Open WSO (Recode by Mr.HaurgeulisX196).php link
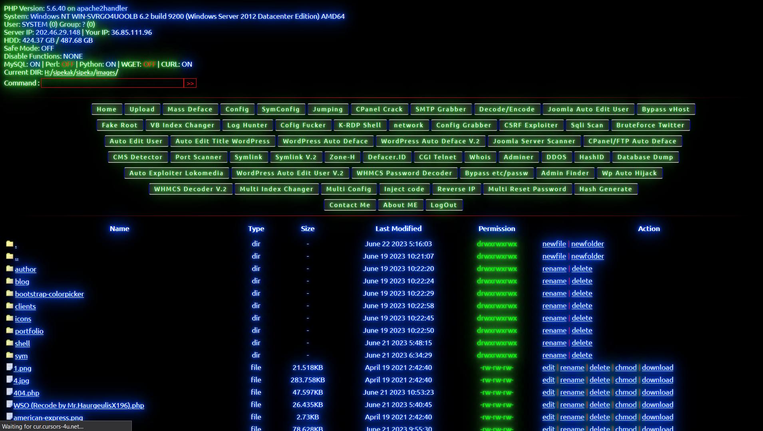 (x=79, y=405)
